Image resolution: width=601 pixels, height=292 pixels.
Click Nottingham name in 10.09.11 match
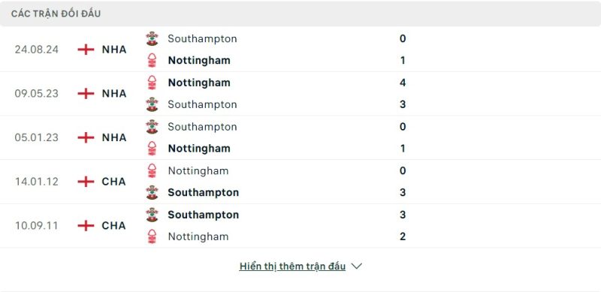tap(198, 236)
